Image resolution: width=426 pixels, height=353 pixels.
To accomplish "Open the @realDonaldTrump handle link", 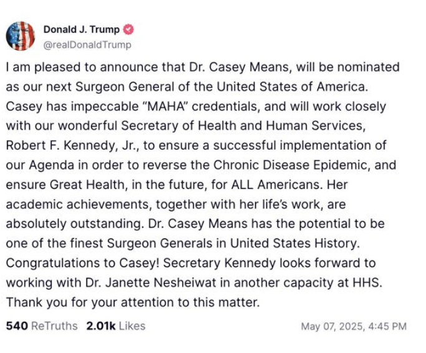I will coord(87,45).
